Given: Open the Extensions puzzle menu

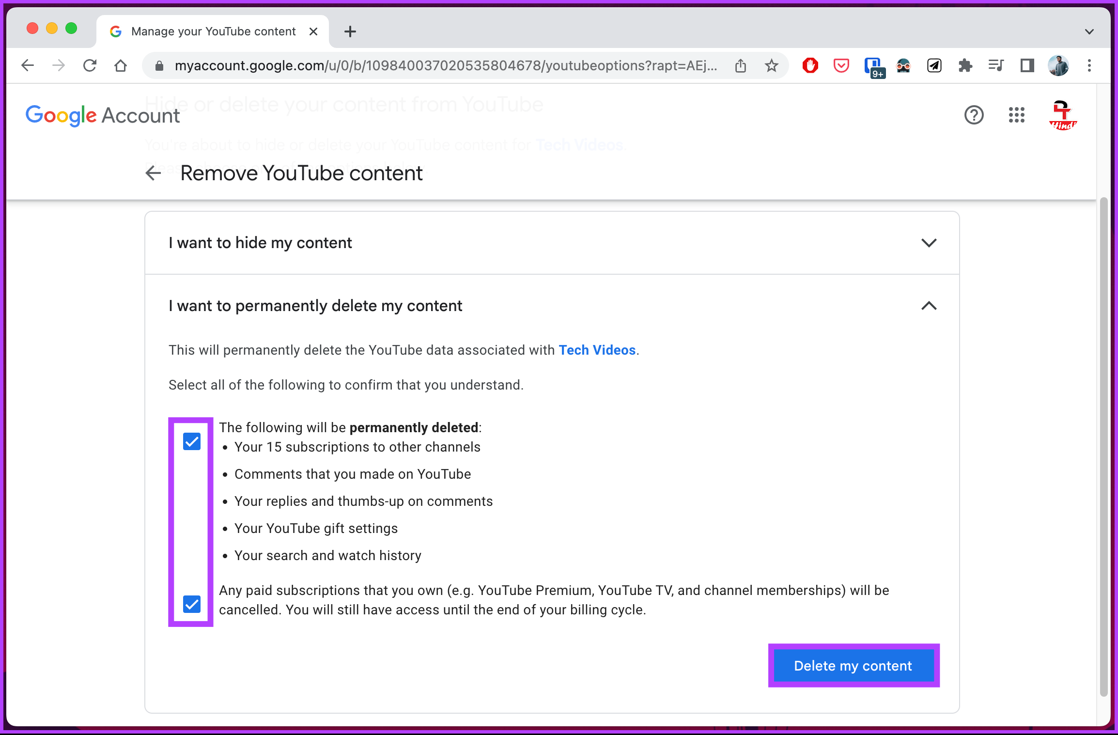Looking at the screenshot, I should (x=965, y=65).
